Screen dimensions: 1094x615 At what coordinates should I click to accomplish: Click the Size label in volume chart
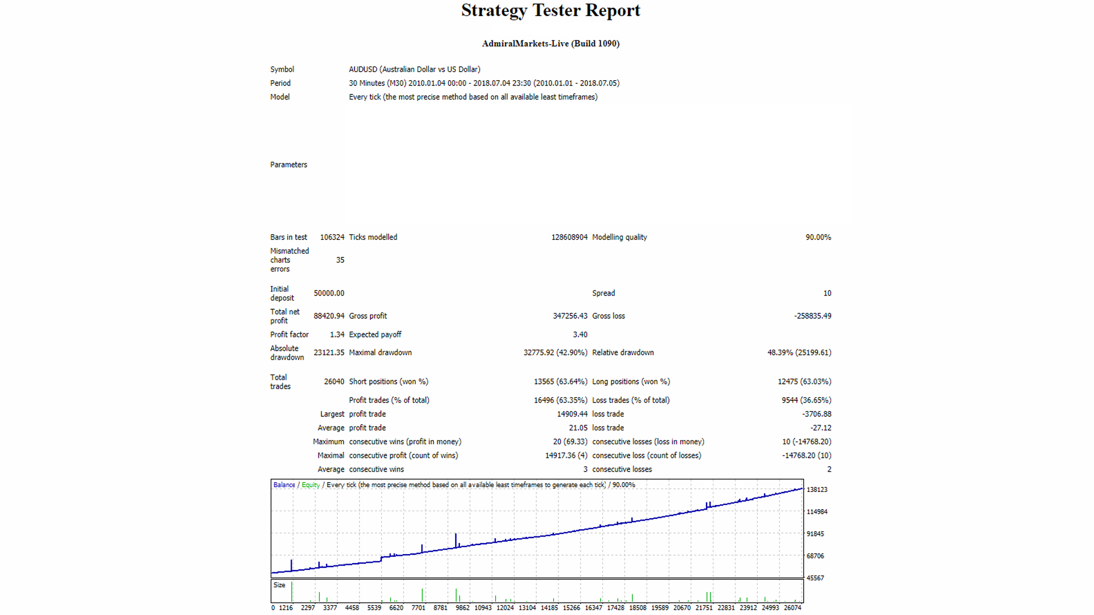[279, 585]
